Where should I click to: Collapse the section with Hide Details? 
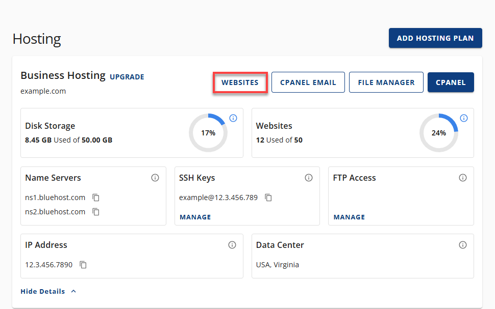tap(43, 292)
